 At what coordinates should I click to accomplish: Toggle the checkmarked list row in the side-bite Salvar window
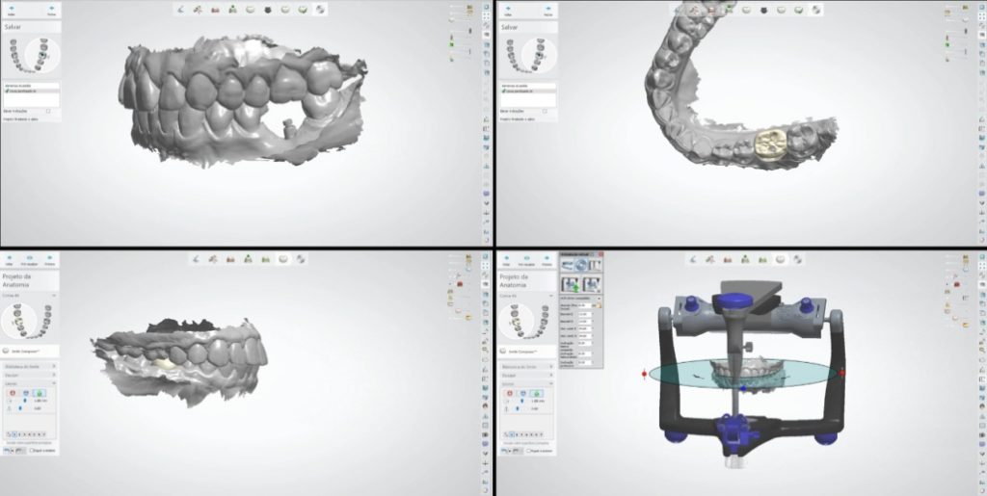(x=32, y=91)
